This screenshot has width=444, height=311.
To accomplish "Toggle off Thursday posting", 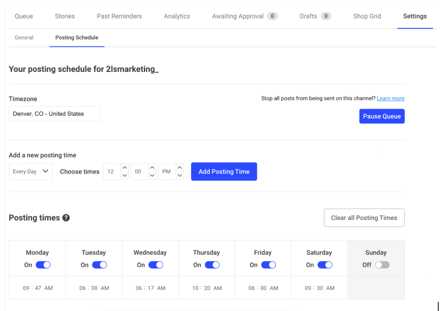I will click(212, 265).
